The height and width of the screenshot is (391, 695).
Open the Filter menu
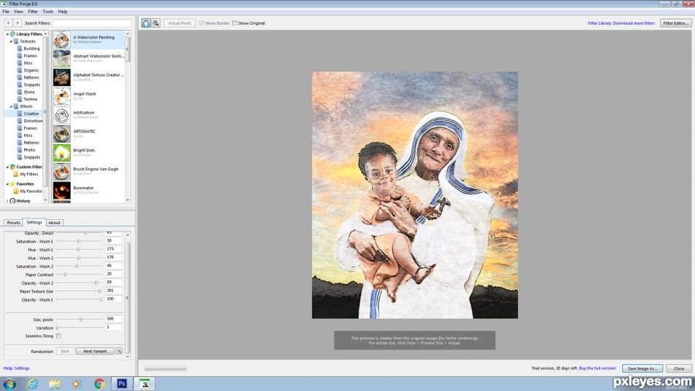[33, 12]
